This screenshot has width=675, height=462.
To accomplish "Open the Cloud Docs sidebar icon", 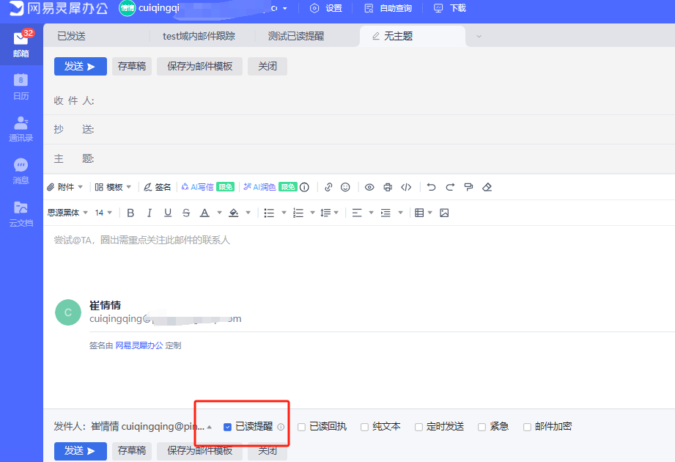I will tap(21, 213).
